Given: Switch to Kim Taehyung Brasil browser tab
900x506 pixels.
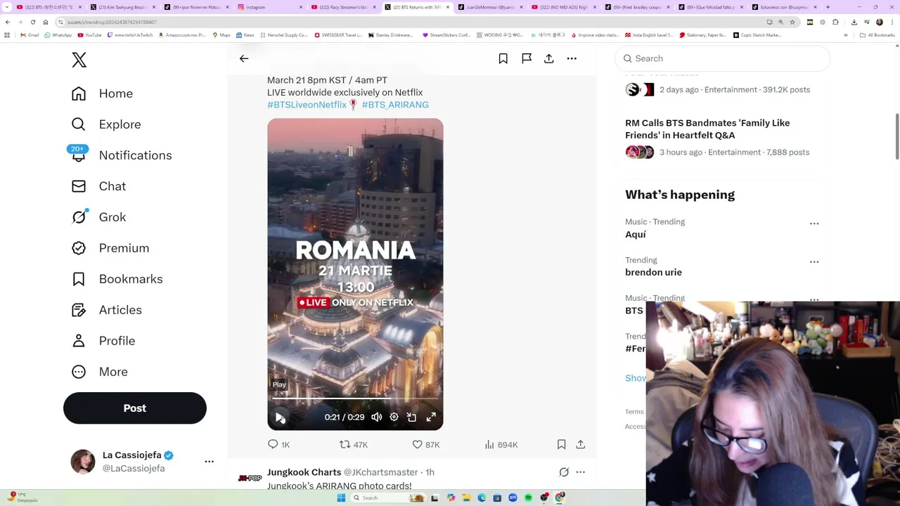Looking at the screenshot, I should pos(123,7).
